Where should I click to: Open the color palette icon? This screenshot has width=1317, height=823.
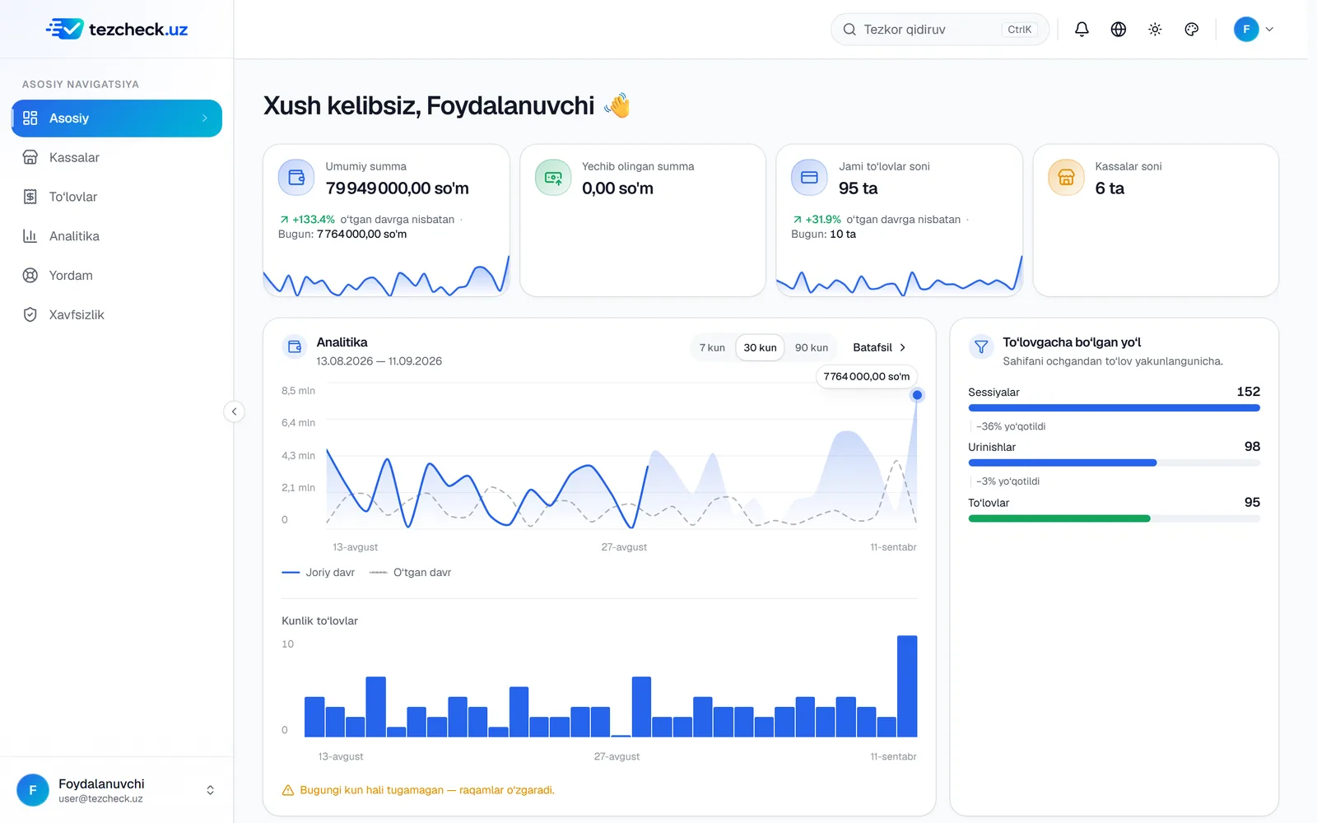(x=1191, y=30)
